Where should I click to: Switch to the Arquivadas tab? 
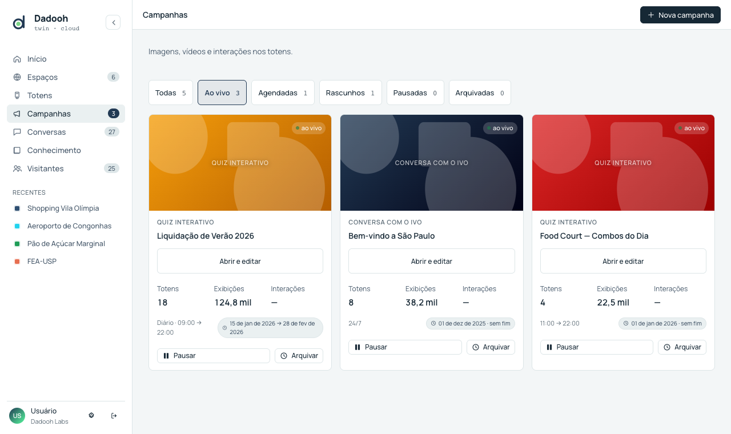[480, 93]
